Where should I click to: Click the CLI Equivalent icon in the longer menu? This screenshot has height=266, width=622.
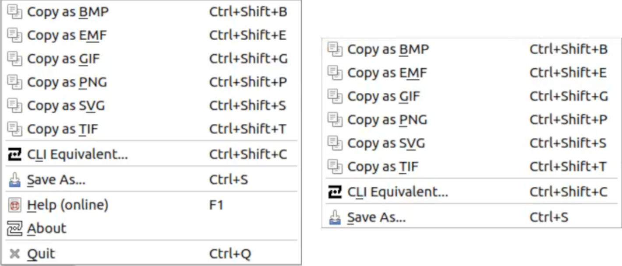tap(14, 154)
